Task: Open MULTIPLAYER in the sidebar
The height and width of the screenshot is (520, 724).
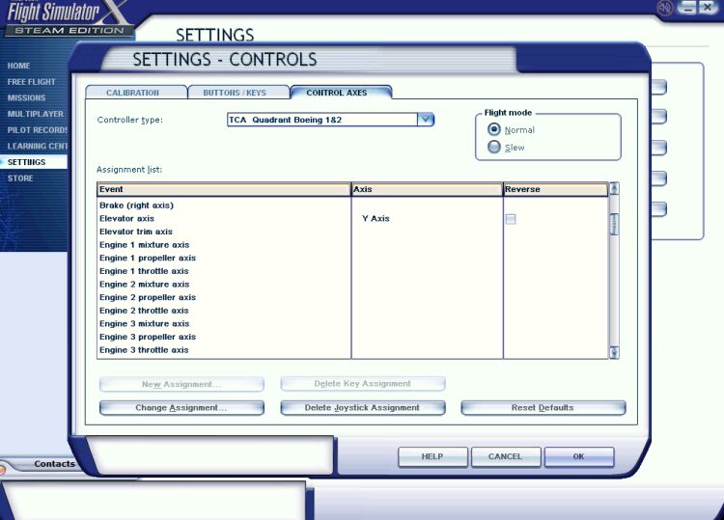Action: point(36,114)
